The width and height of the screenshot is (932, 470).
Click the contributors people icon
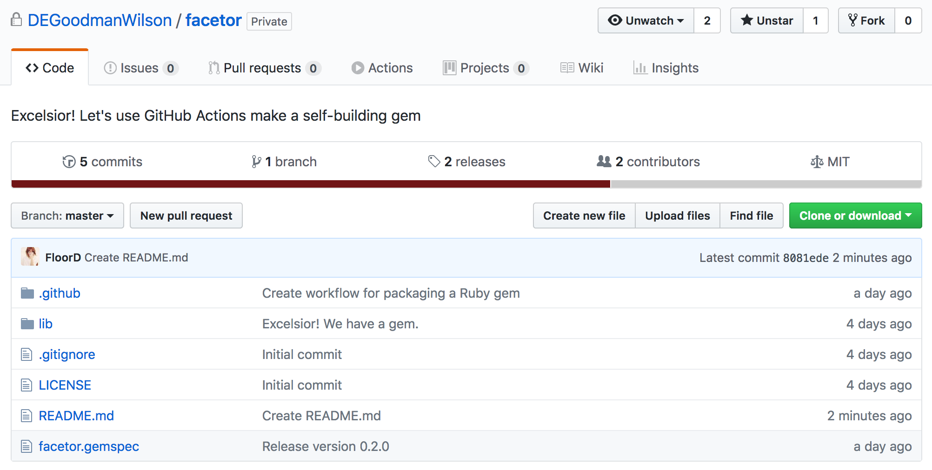(604, 162)
